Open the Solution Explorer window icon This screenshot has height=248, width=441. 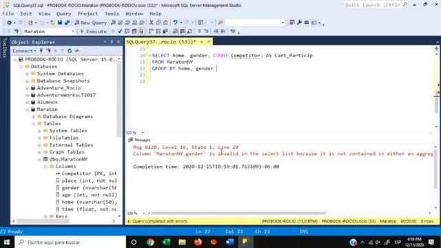click(292, 23)
